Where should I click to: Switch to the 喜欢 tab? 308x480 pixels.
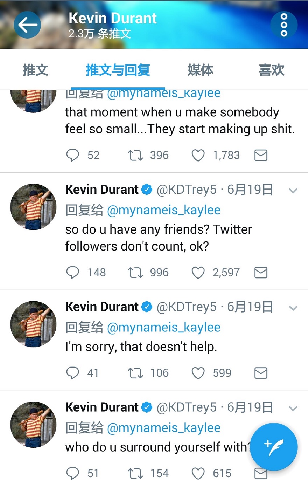coord(271,70)
